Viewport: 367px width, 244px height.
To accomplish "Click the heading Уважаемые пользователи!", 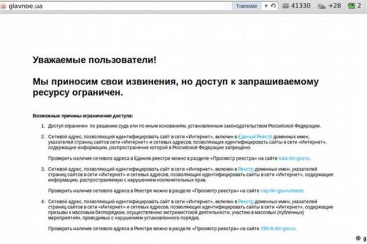I will coord(94,60).
